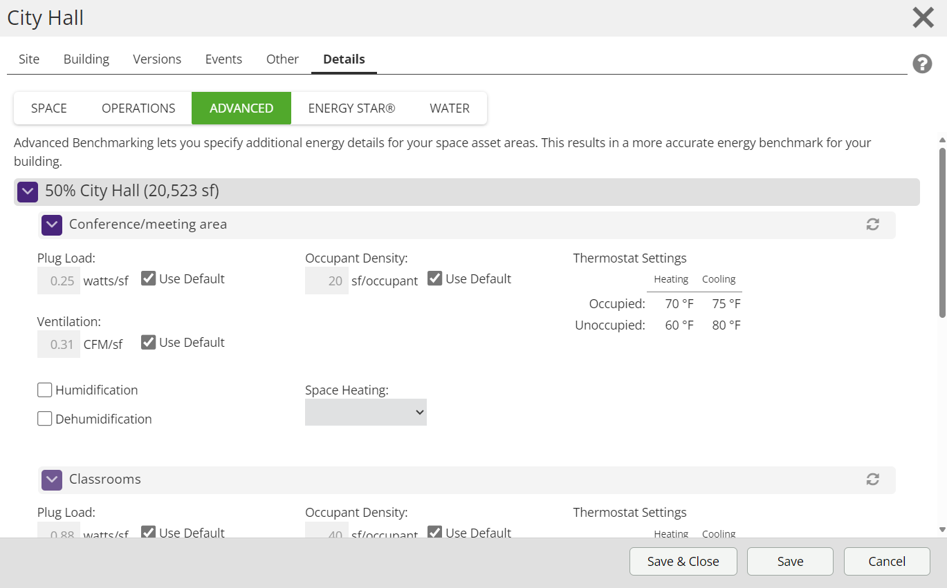The width and height of the screenshot is (947, 588).
Task: Uncheck Use Default for conference Occupant Density
Action: coord(434,278)
